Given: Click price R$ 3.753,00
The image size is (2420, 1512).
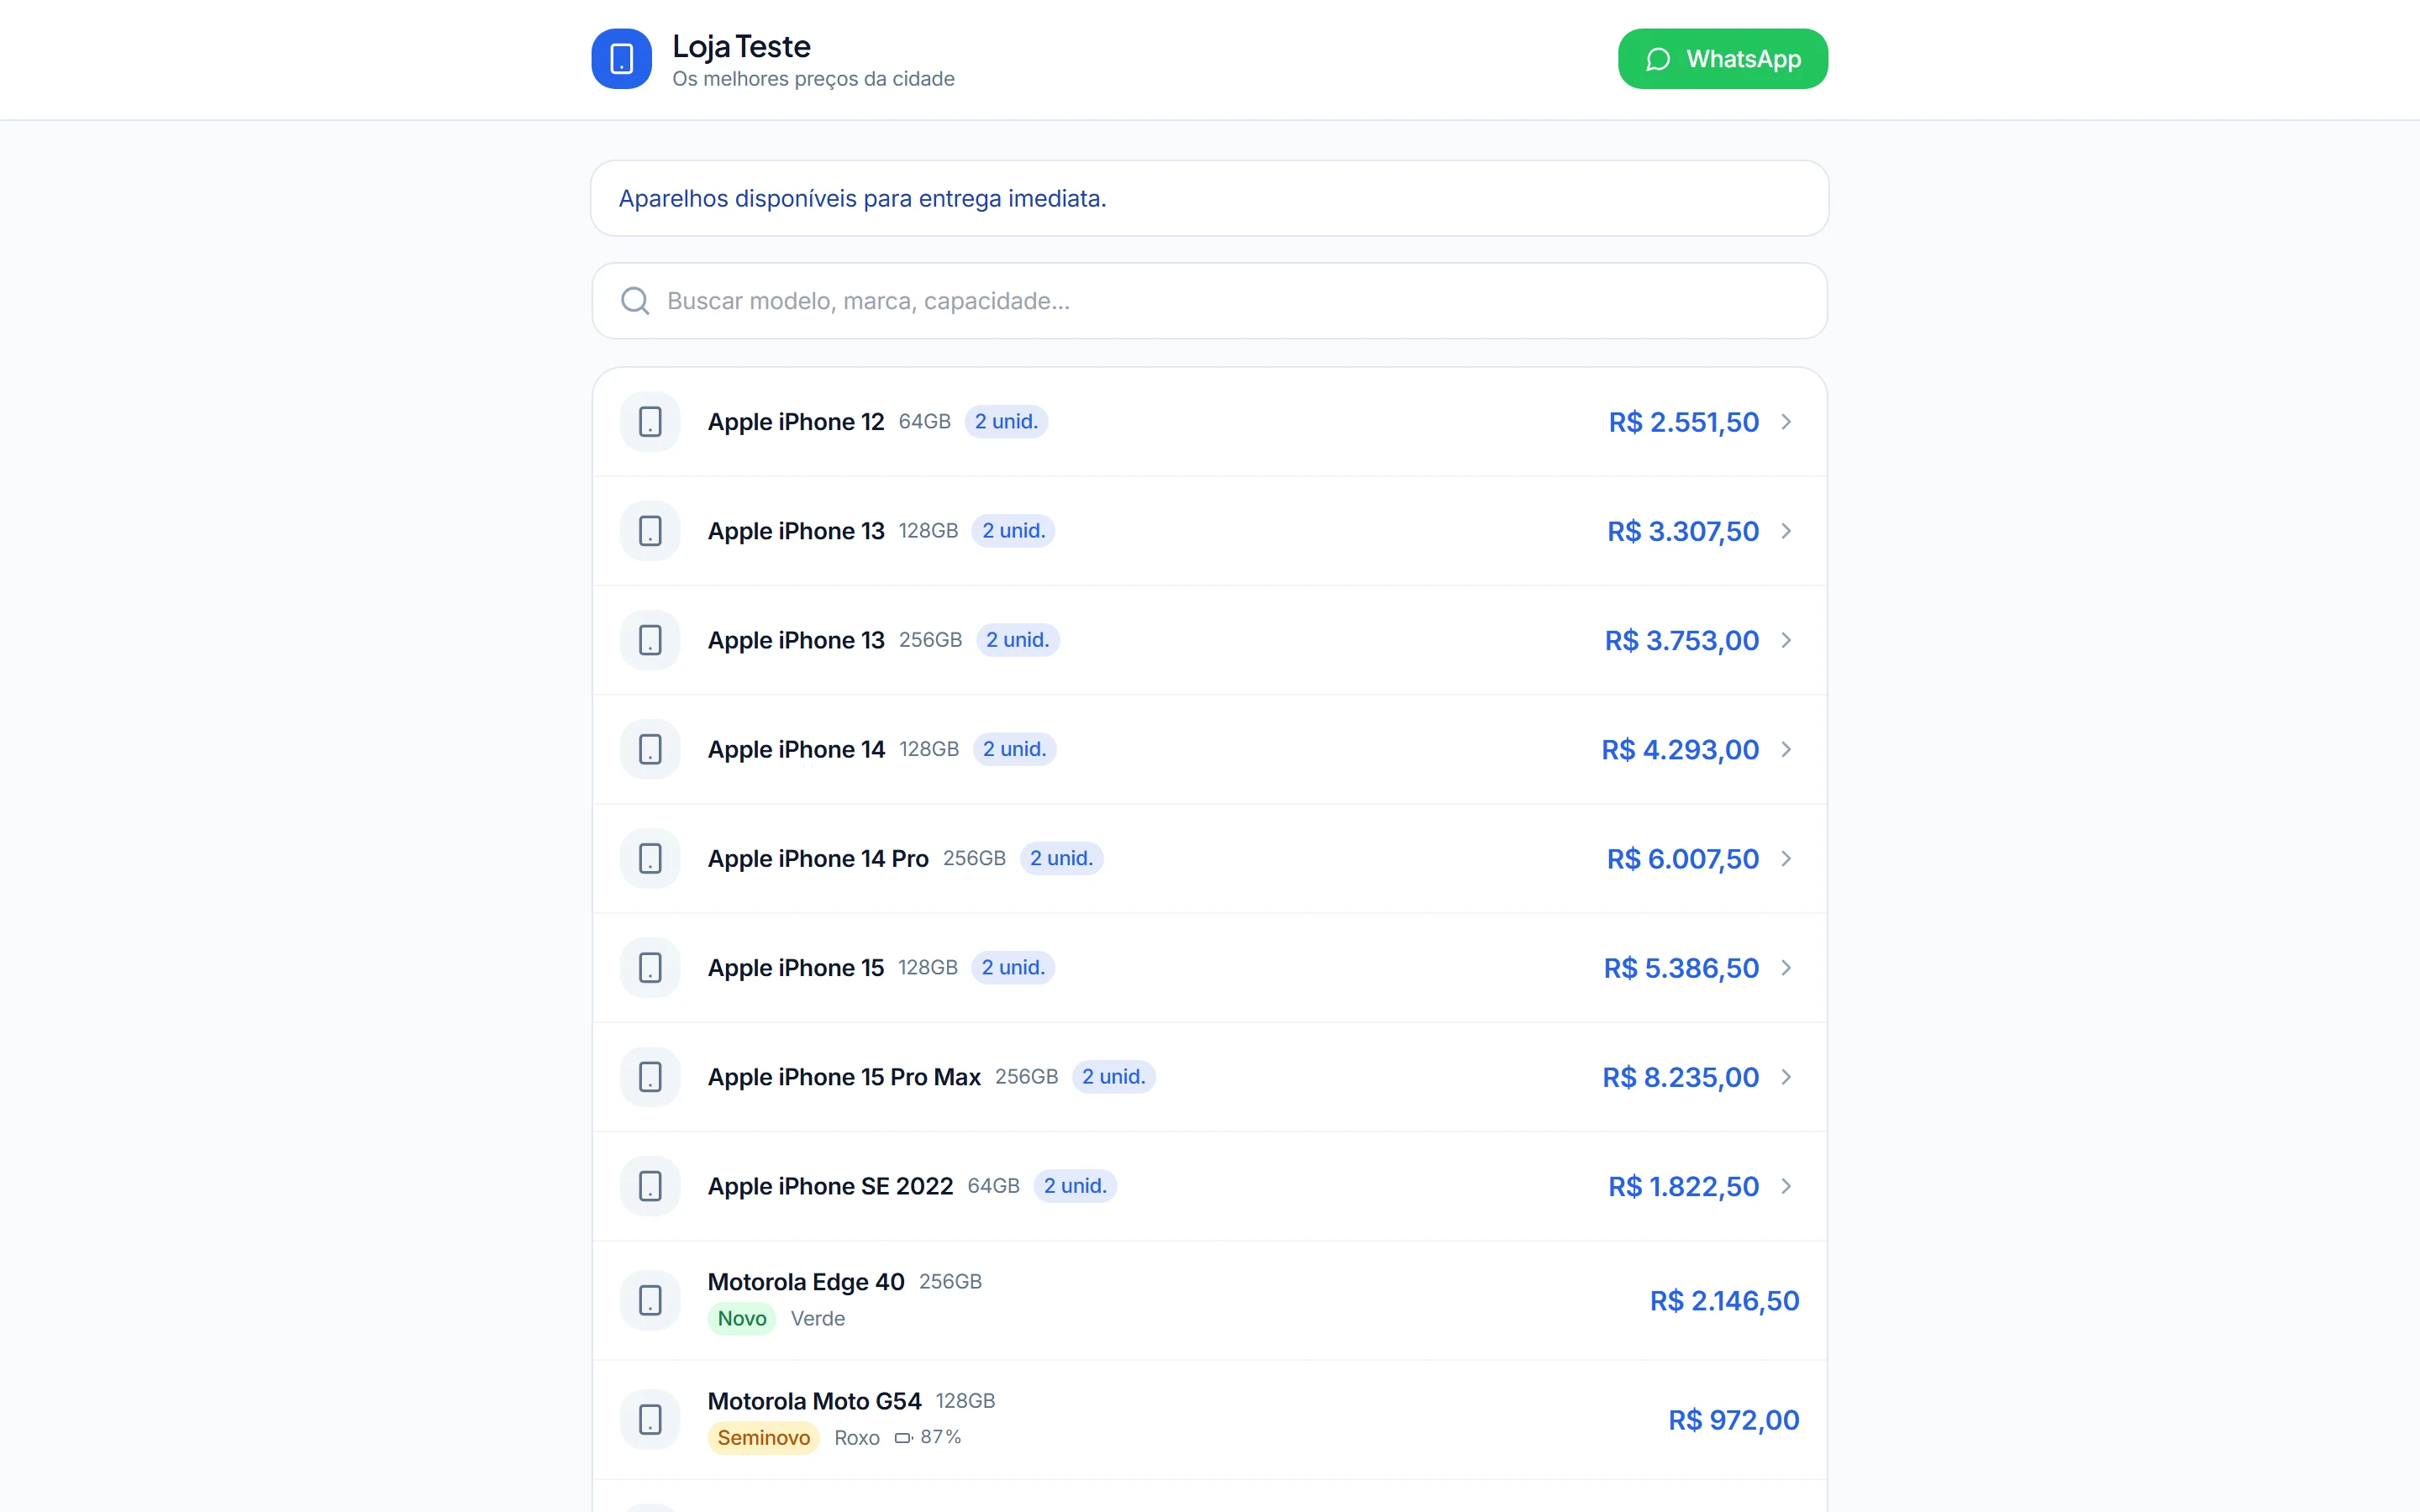Looking at the screenshot, I should (x=1682, y=640).
